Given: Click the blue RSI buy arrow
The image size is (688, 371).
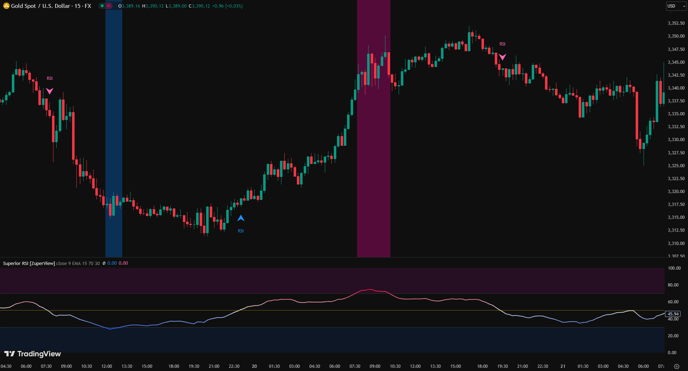Looking at the screenshot, I should coord(241,218).
